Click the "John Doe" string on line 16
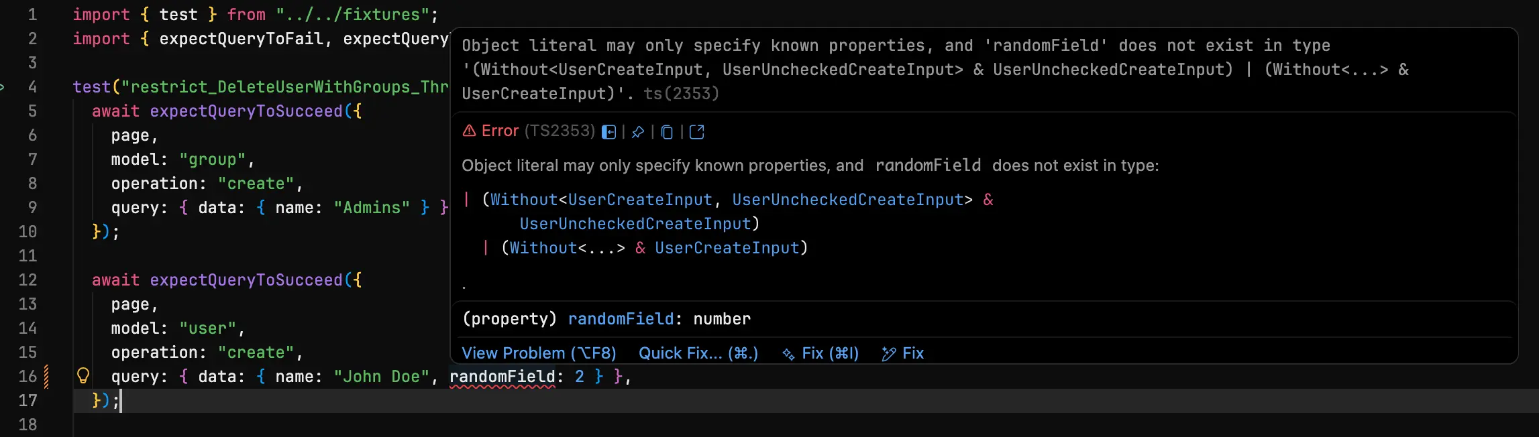The height and width of the screenshot is (437, 1539). [382, 377]
